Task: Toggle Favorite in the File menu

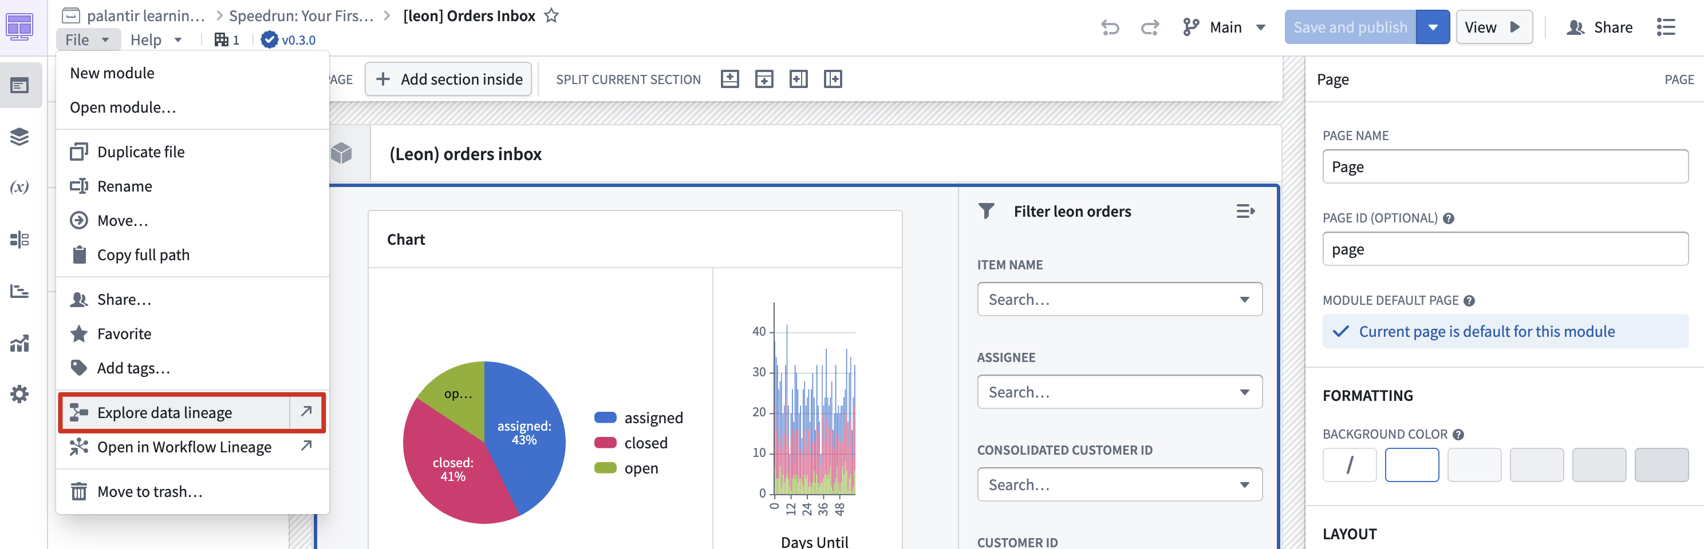Action: coord(124,333)
